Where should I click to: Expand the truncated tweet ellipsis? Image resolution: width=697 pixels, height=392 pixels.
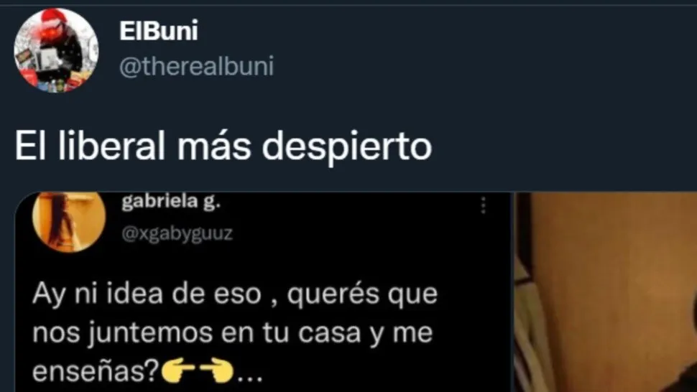click(x=250, y=378)
